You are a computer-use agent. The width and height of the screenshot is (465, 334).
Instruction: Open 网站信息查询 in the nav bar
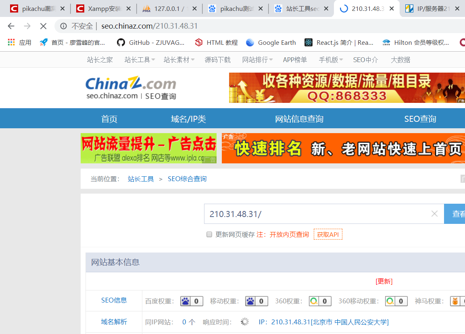click(x=299, y=119)
